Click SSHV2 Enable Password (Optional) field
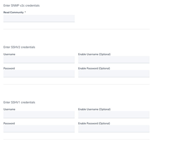This screenshot has height=146, width=174. [x=114, y=74]
